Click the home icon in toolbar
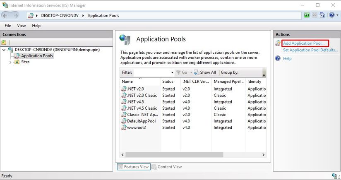This screenshot has width=341, height=180. pos(322,15)
